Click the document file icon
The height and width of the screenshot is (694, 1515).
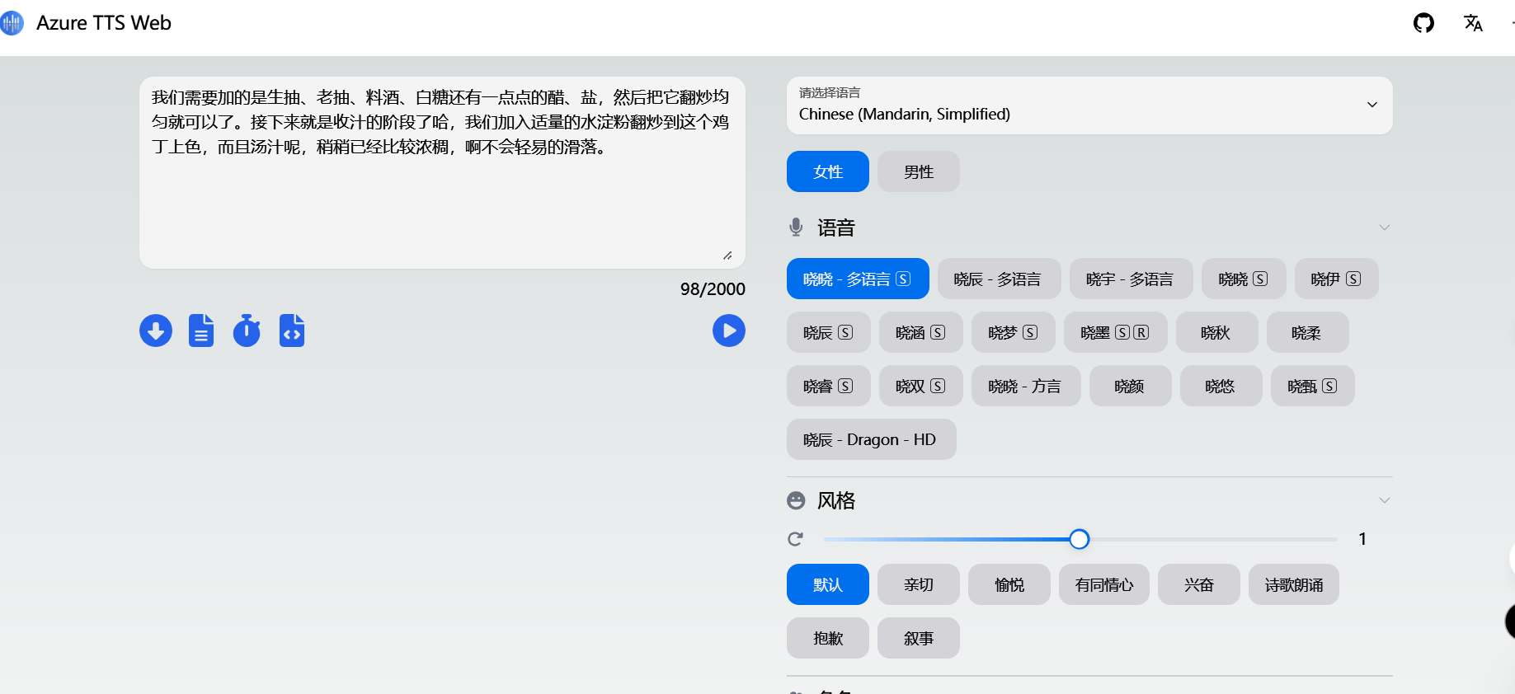coord(201,331)
